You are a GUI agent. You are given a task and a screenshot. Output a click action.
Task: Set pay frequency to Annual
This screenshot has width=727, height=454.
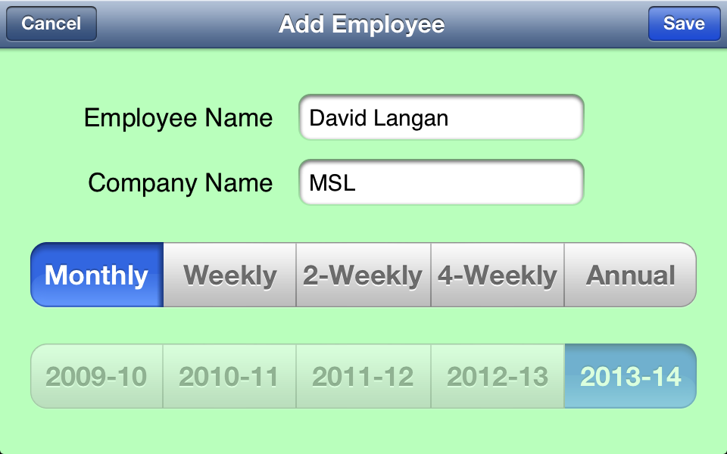630,275
